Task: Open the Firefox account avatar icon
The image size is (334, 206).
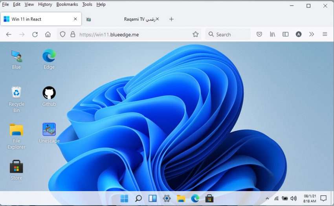Action: click(299, 34)
